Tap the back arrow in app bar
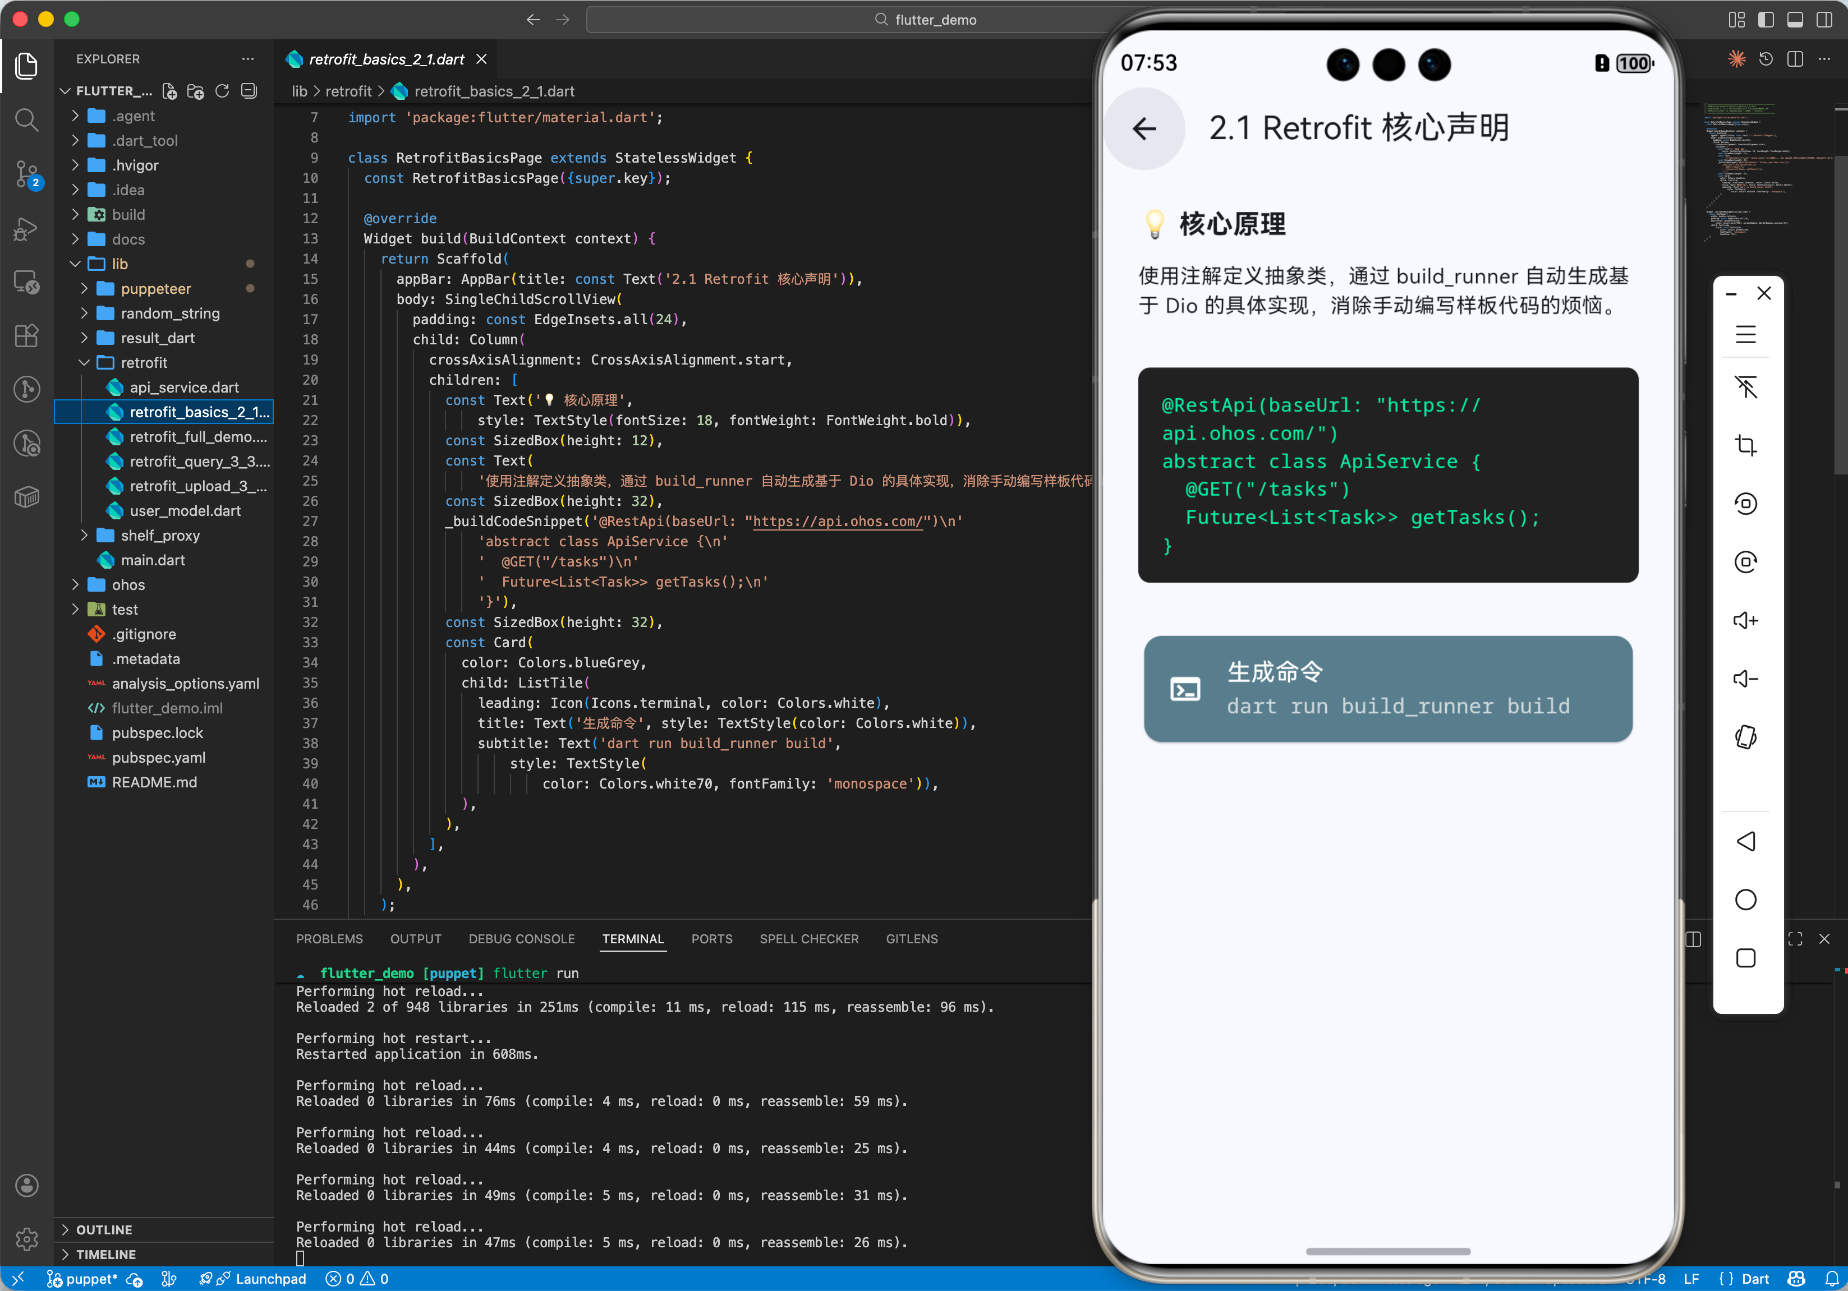 pyautogui.click(x=1144, y=128)
